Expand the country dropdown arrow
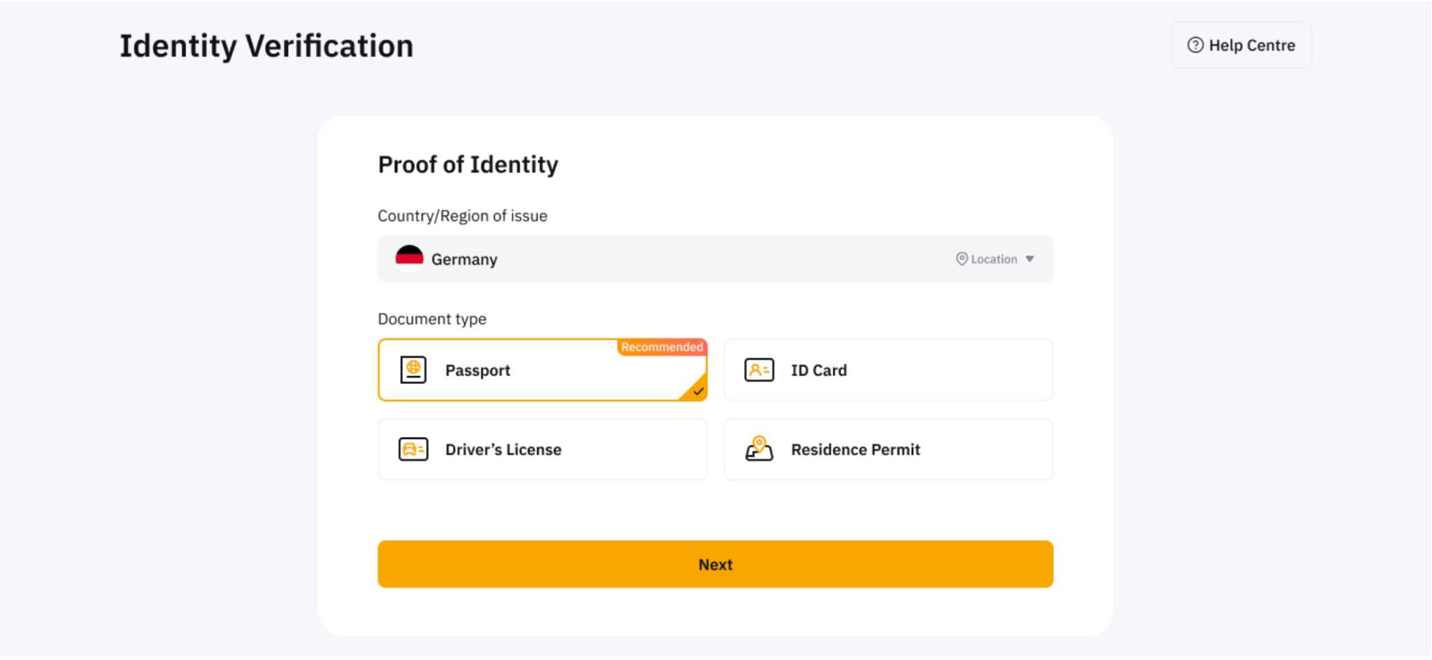 (1030, 259)
